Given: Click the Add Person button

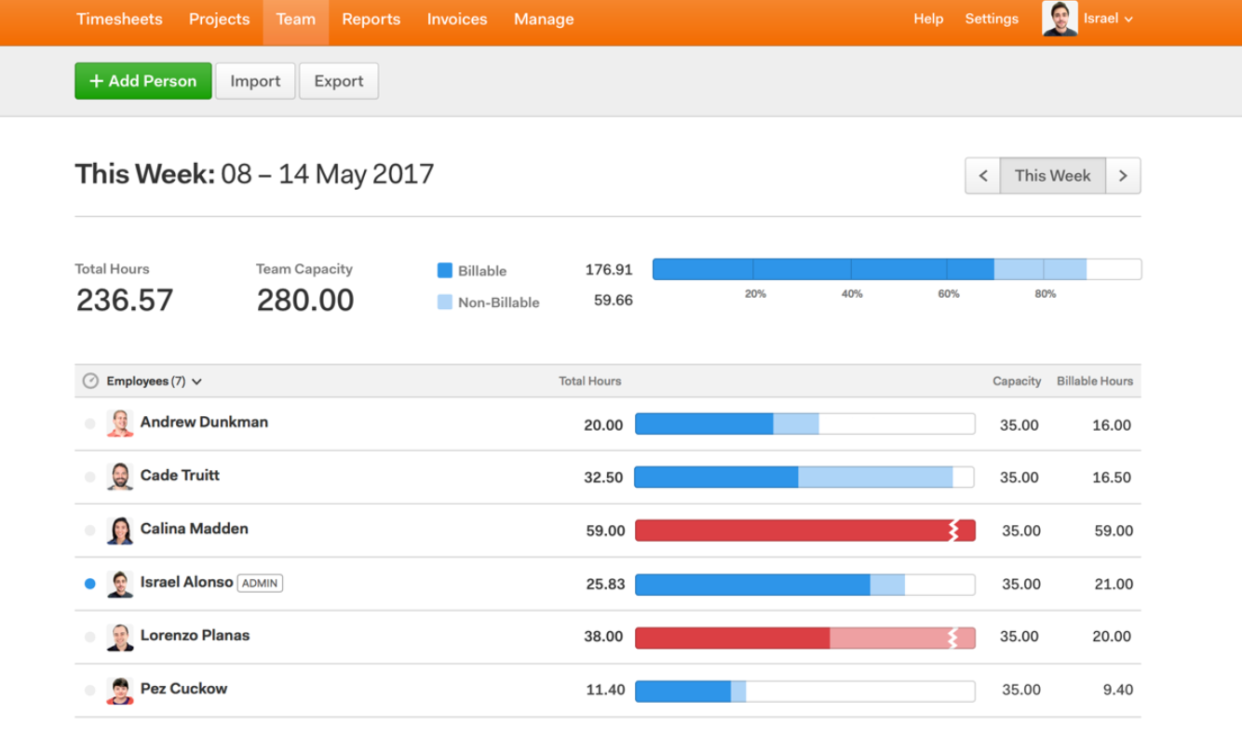Looking at the screenshot, I should click(x=143, y=81).
